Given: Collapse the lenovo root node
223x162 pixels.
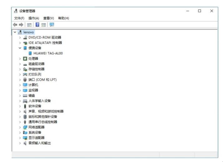Looking at the screenshot, I should pyautogui.click(x=15, y=32).
